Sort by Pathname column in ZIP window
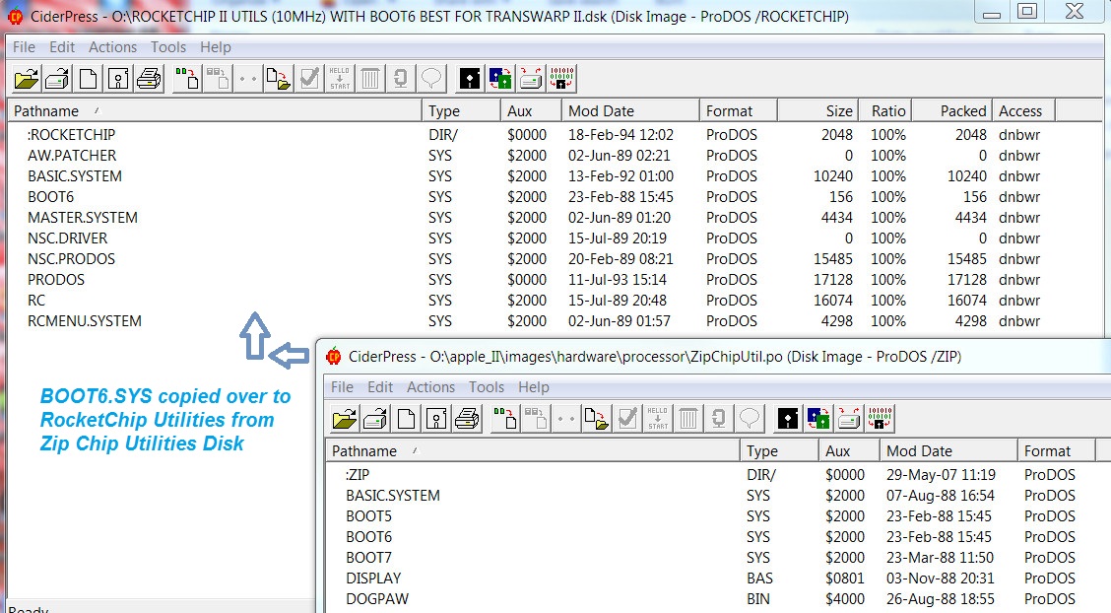Screen dimensions: 1111x613 (534, 450)
